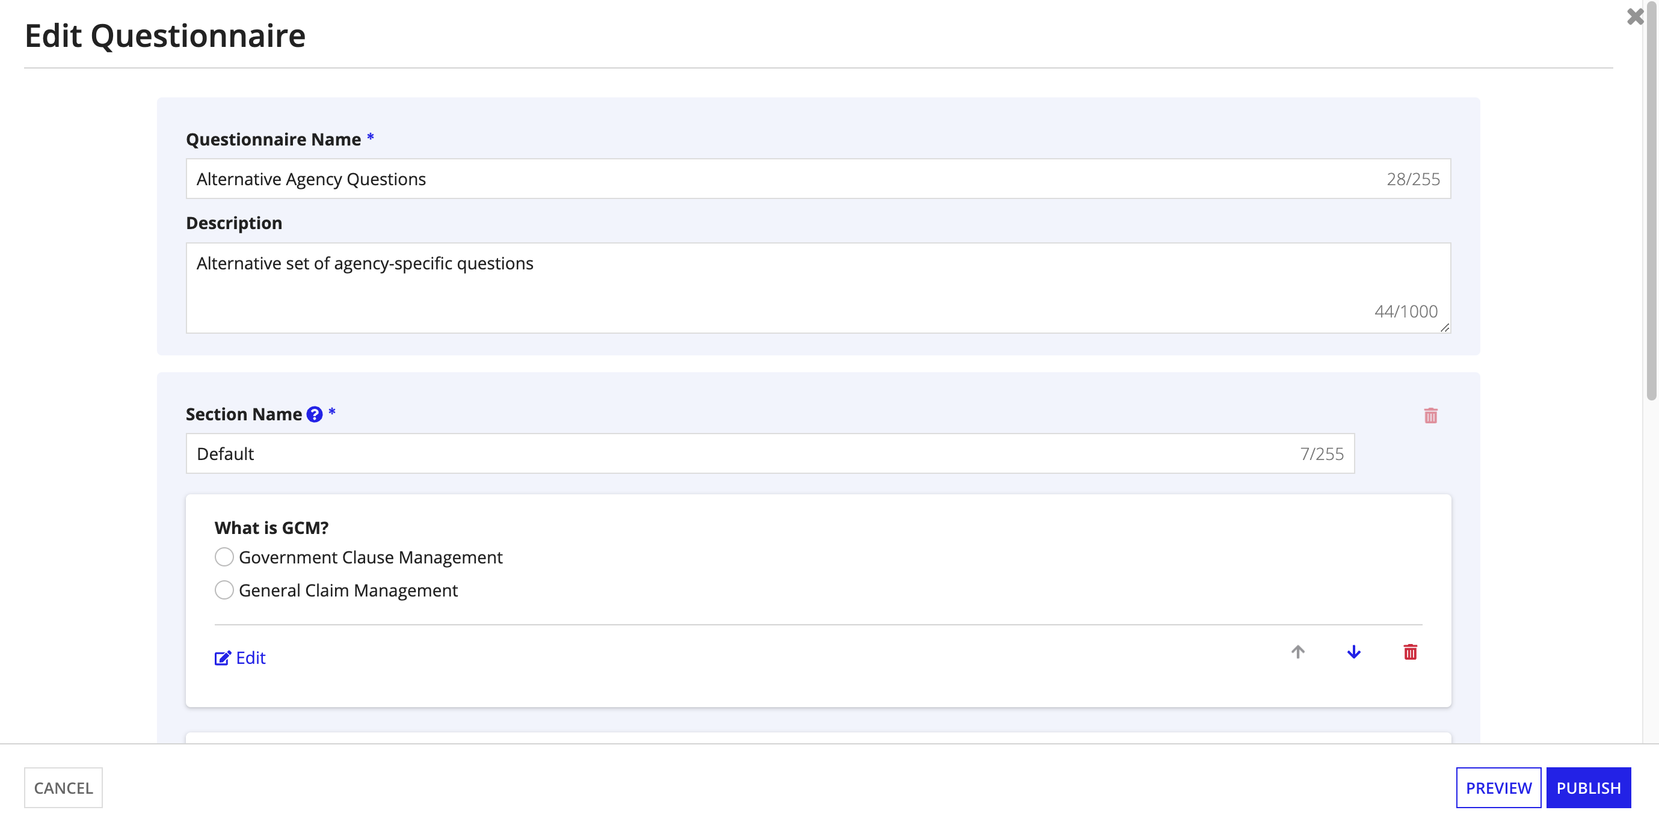Viewport: 1659px width, 819px height.
Task: Open the Section Name help tooltip icon
Action: tap(314, 414)
